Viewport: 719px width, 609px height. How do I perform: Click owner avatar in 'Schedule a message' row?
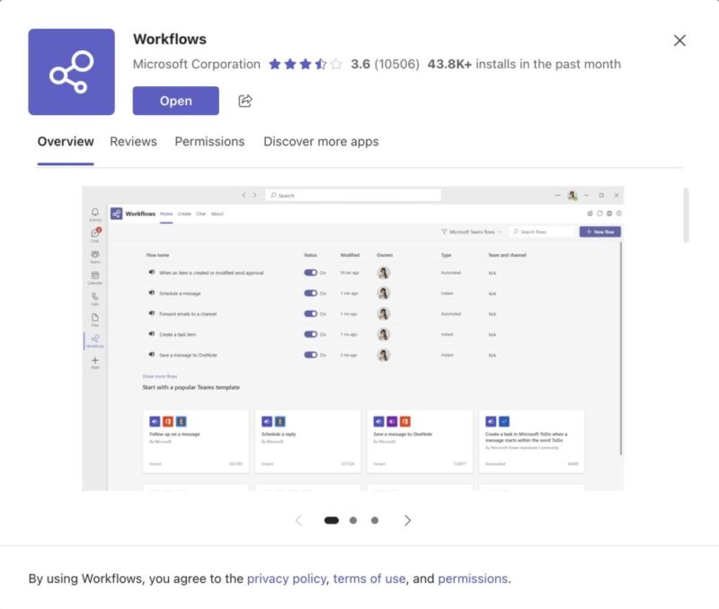point(384,294)
